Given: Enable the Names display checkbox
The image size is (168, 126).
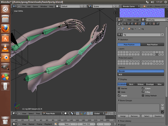Looking at the screenshot, I should click(x=119, y=88).
